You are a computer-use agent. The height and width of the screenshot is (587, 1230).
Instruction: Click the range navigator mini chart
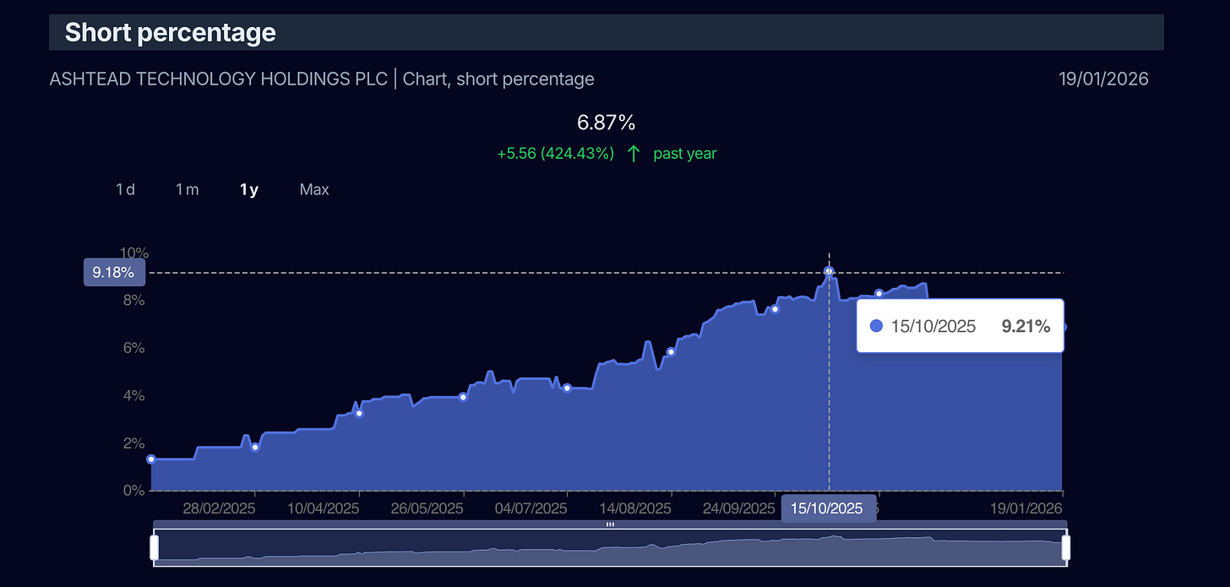point(609,547)
